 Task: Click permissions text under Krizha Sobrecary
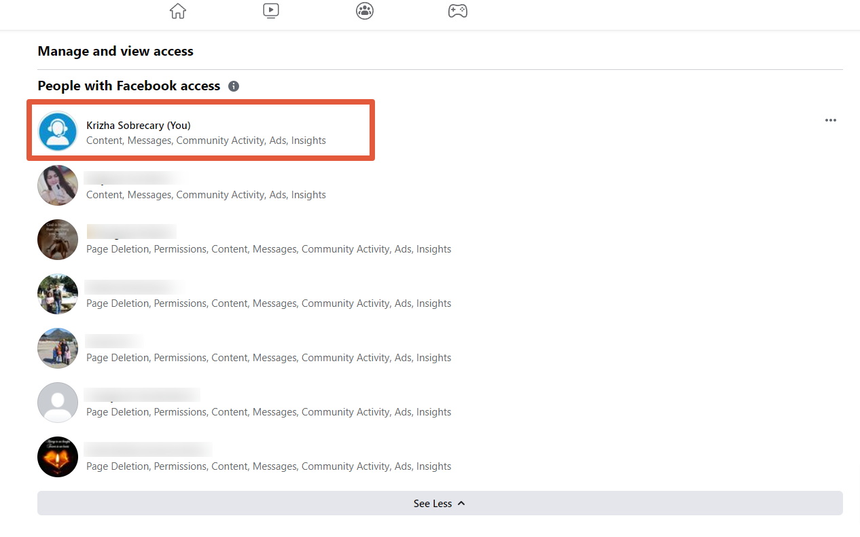pos(206,141)
